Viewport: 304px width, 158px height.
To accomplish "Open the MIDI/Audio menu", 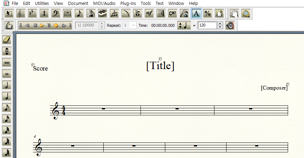I will coord(104,3).
